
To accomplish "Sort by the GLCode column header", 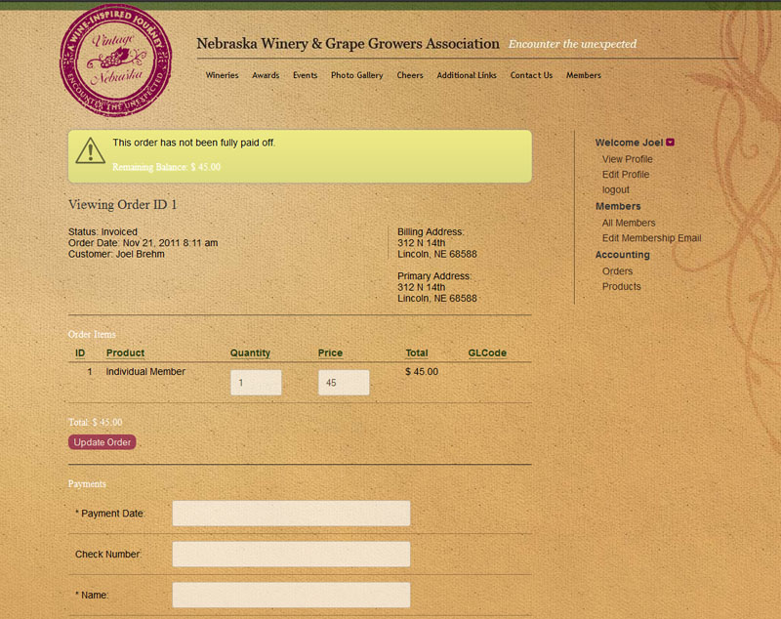I will pos(487,353).
